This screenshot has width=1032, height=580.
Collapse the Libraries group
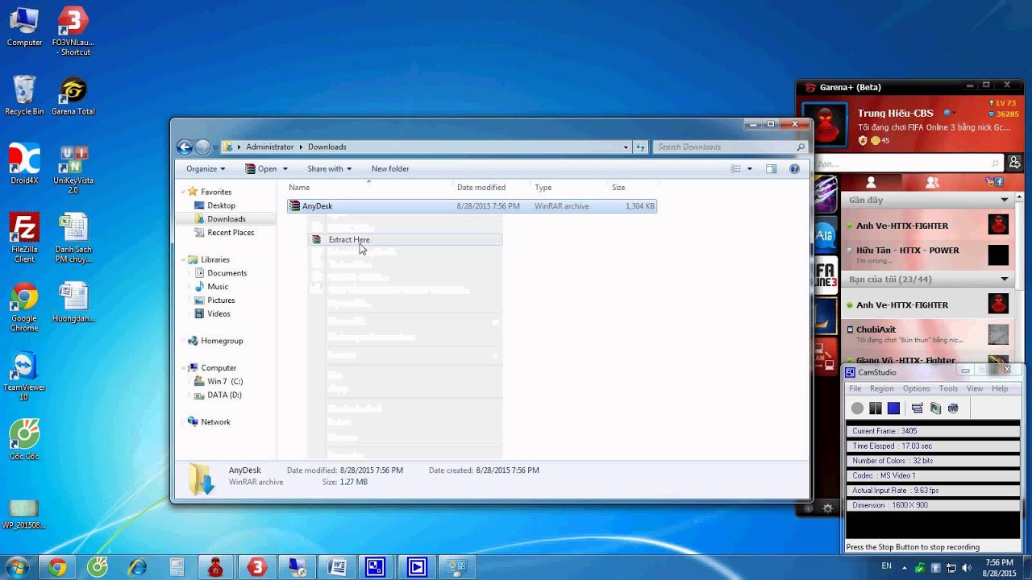181,259
